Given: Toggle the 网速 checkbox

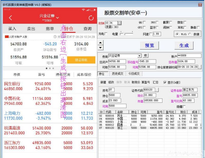Looking at the screenshot, I should (x=151, y=34).
